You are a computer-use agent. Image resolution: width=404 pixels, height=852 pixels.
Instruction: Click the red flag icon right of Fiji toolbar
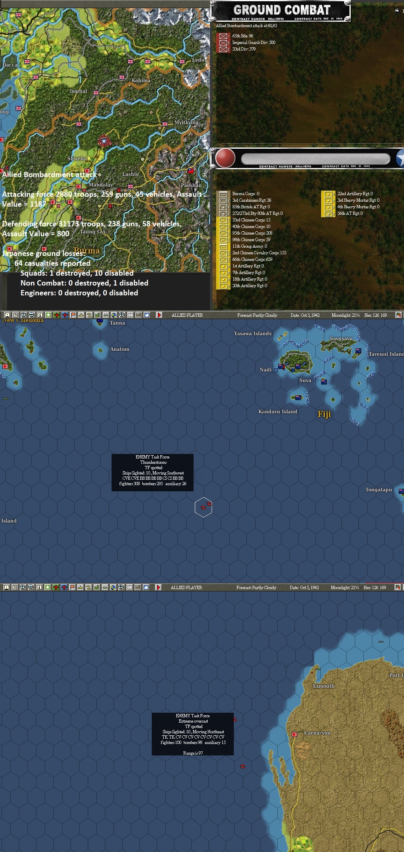click(398, 315)
